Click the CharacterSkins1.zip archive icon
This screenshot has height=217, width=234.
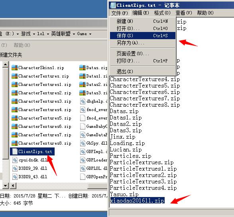pos(15,68)
